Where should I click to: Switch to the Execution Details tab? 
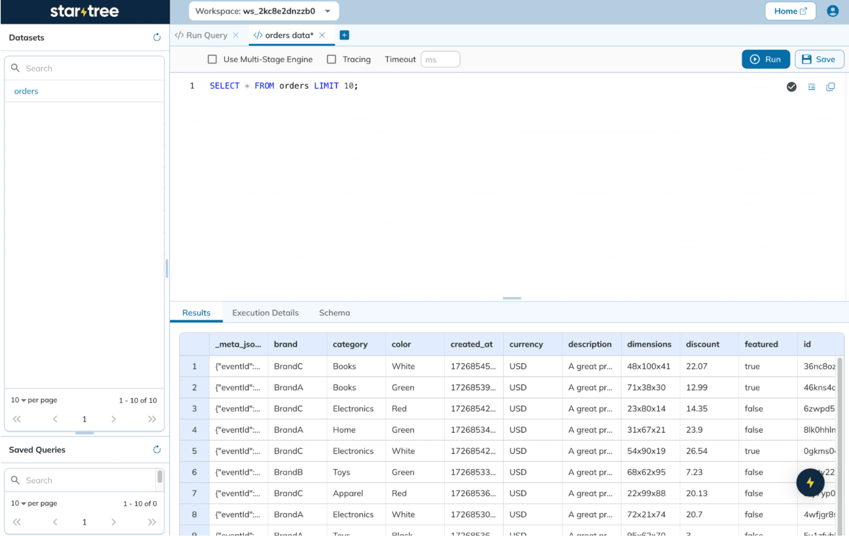[265, 313]
